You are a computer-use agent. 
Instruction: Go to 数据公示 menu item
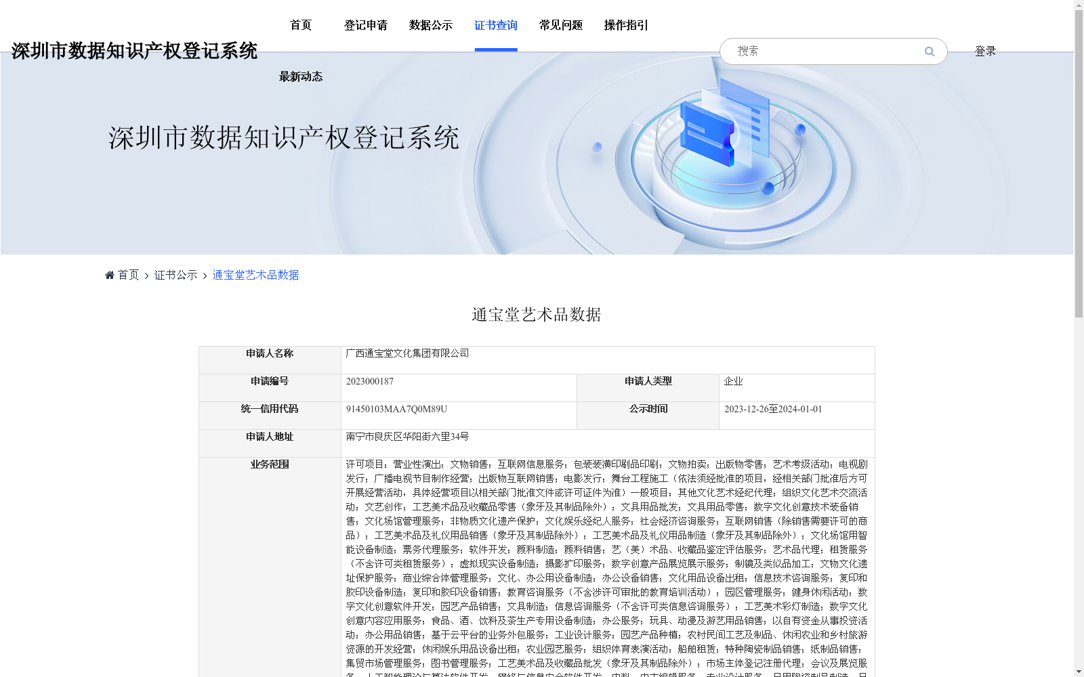coord(431,26)
